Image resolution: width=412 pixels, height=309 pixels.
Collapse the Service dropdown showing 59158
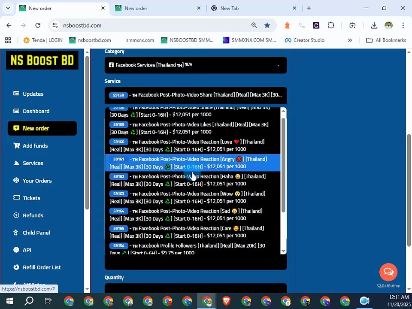click(x=196, y=95)
